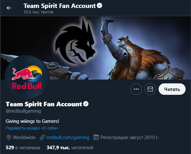Click the envelope message icon
The width and height of the screenshot is (191, 154).
(150, 89)
